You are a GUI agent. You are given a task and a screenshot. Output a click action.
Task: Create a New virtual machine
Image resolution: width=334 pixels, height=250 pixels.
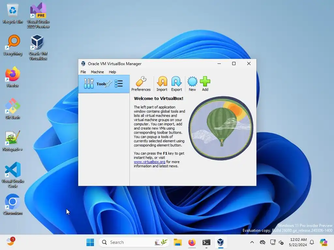(192, 84)
